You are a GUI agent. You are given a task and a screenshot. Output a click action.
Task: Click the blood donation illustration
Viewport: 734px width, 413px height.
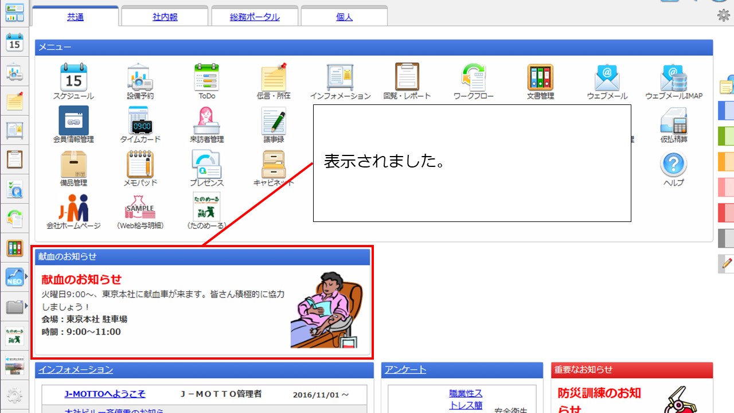pyautogui.click(x=327, y=310)
